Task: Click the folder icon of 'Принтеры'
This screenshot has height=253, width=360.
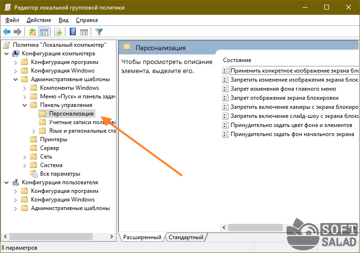Action: click(33, 139)
